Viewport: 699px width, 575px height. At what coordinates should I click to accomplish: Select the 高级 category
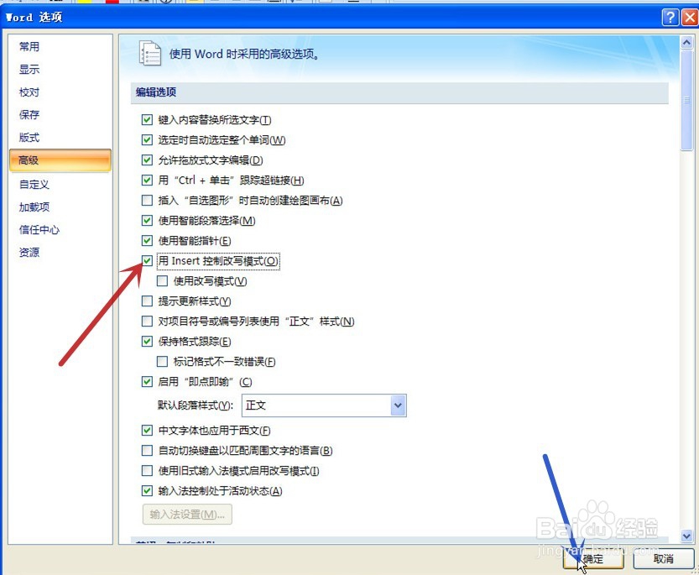tap(60, 160)
